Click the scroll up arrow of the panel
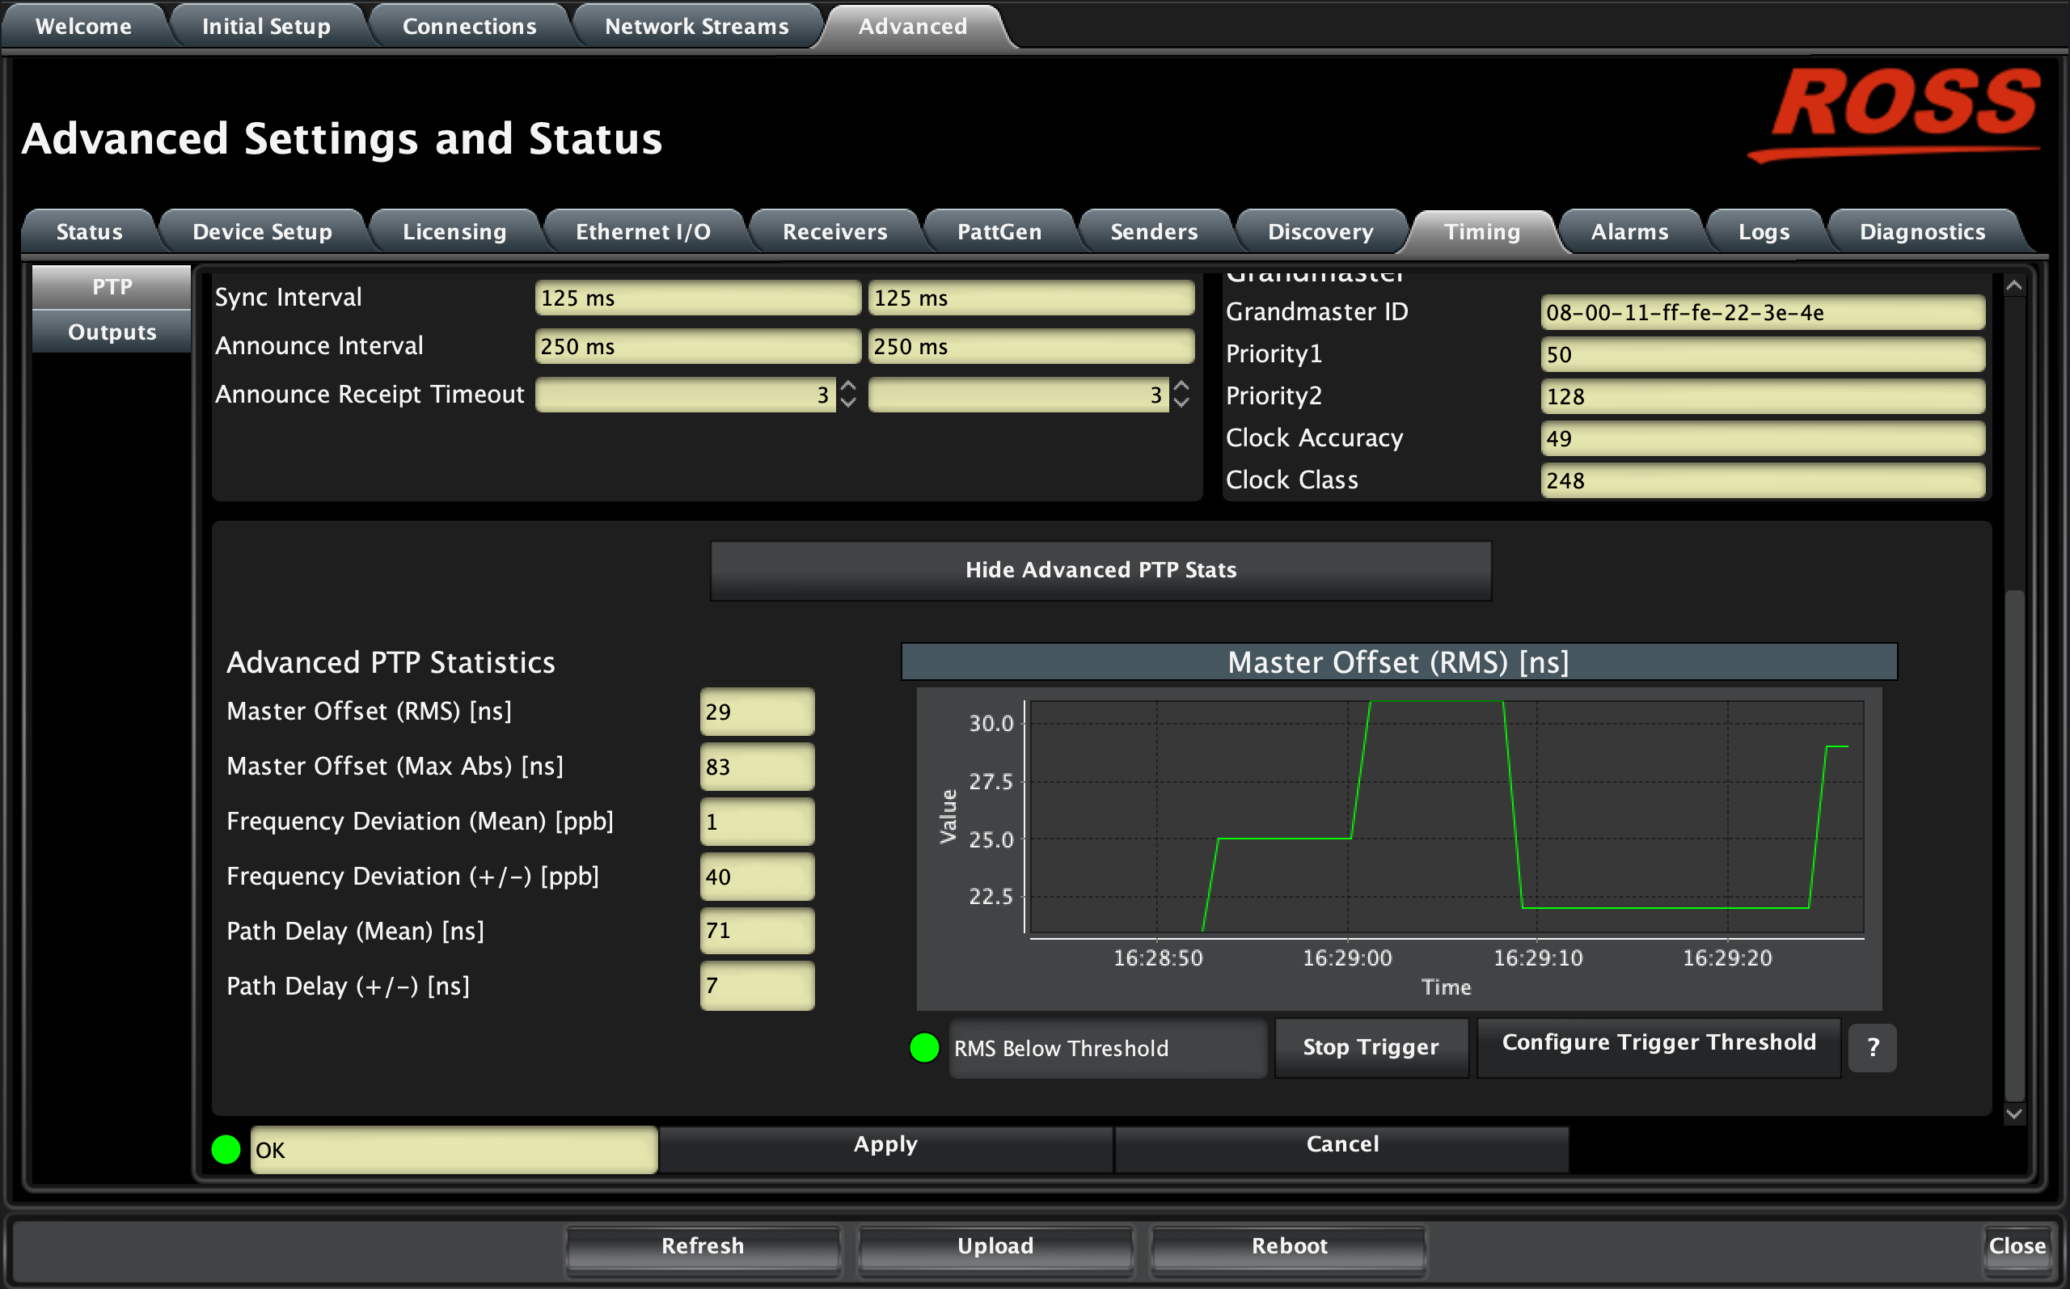This screenshot has height=1289, width=2070. [2013, 285]
